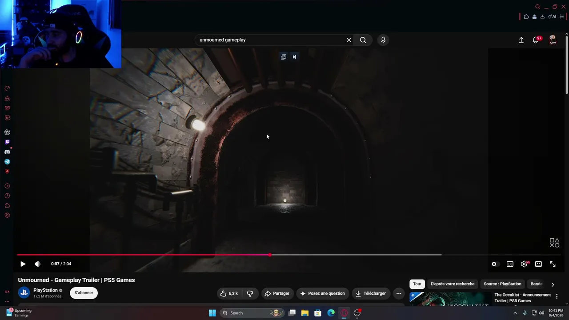Image resolution: width=569 pixels, height=320 pixels.
Task: Click Posez une question button
Action: coord(322,293)
